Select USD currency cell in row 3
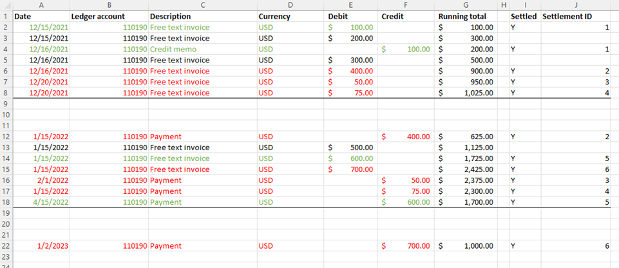This screenshot has height=268, width=619. (x=290, y=38)
